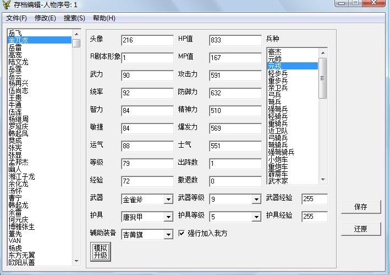Open the 修改(E) menu
The image size is (390, 275).
coord(45,18)
